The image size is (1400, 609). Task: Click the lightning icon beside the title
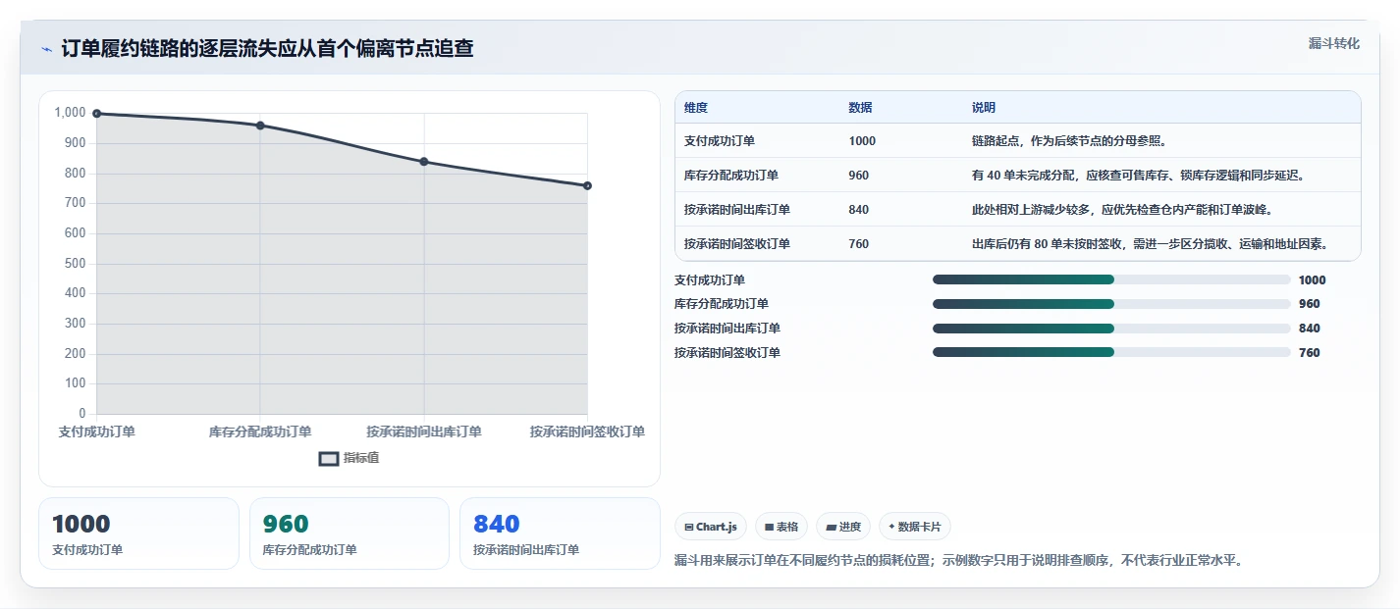pos(46,49)
